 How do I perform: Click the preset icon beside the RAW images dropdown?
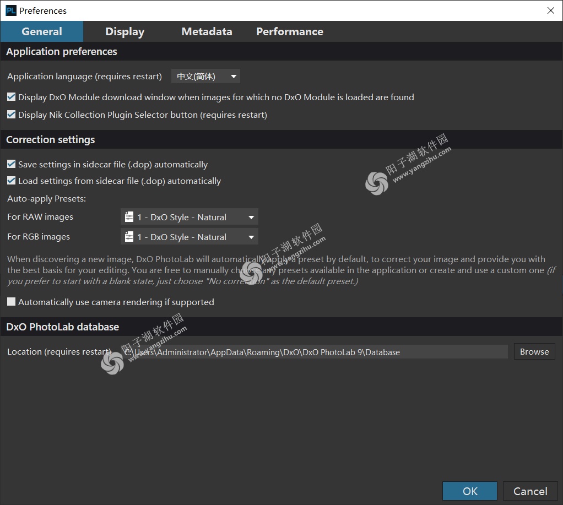129,216
